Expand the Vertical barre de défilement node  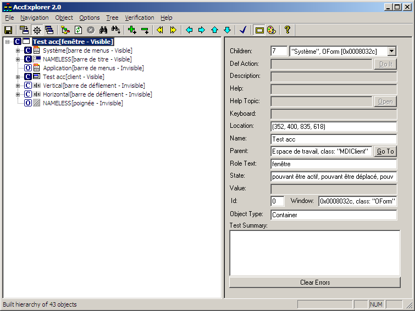[x=18, y=86]
